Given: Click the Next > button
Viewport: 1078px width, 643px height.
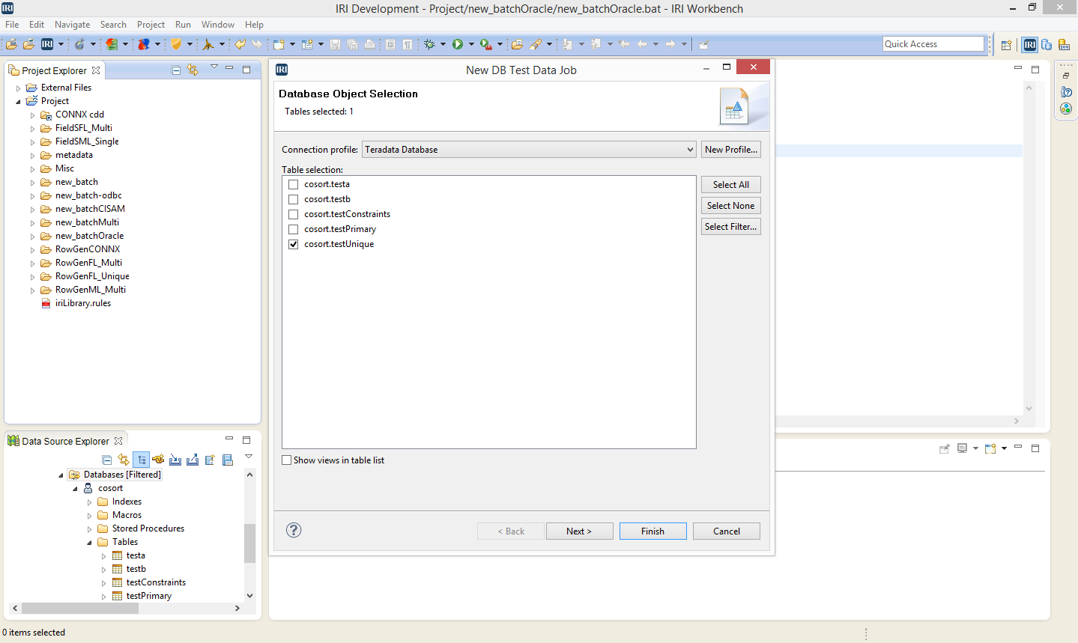Looking at the screenshot, I should (x=579, y=531).
